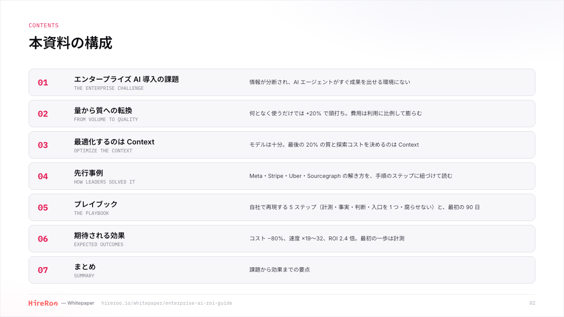Click the "CONTENTS" section label
This screenshot has width=564, height=317.
(44, 26)
